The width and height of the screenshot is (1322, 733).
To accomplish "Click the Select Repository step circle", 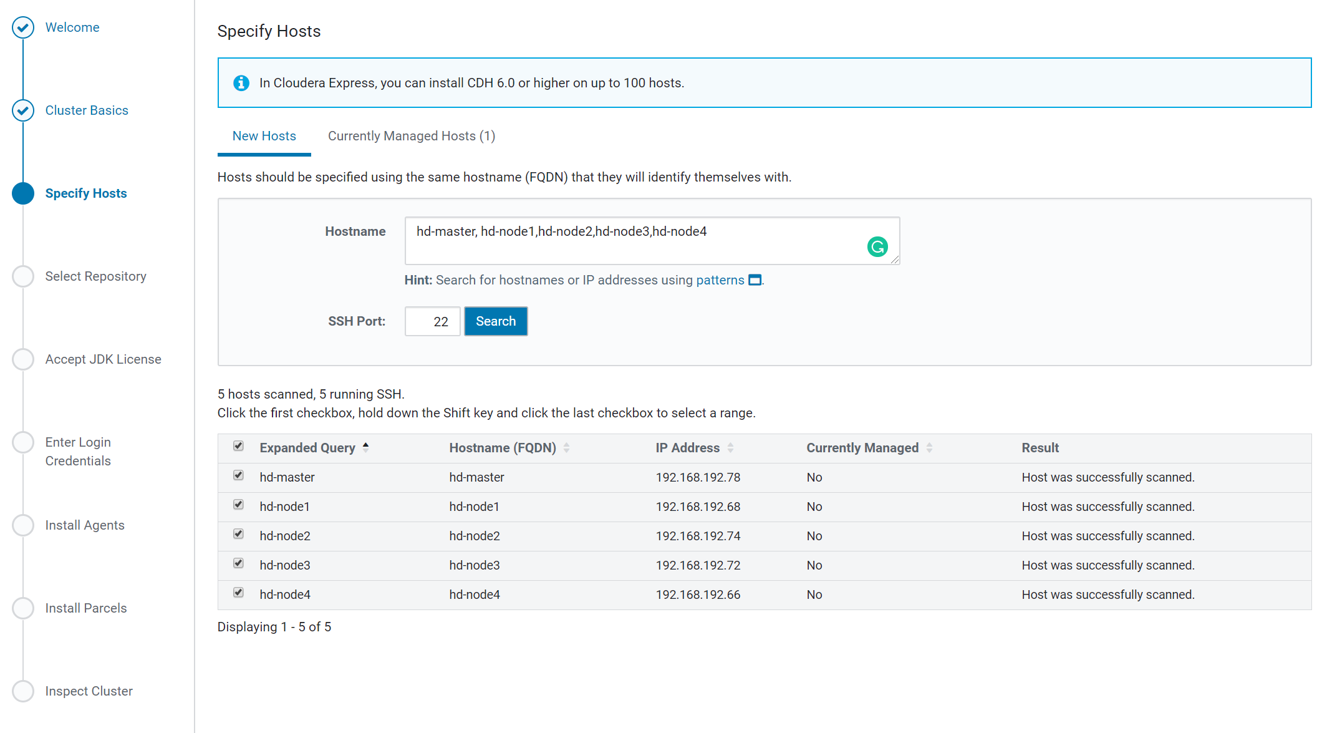I will 23,276.
